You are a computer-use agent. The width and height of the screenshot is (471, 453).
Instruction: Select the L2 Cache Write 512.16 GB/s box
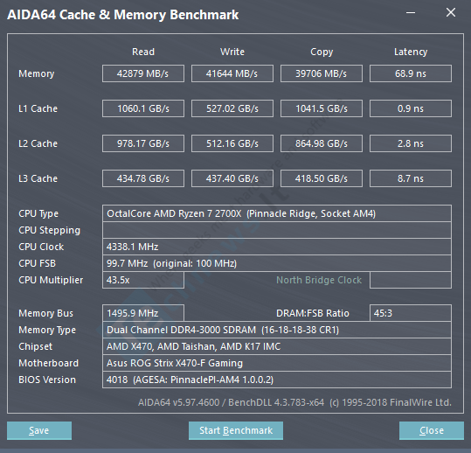pos(232,143)
